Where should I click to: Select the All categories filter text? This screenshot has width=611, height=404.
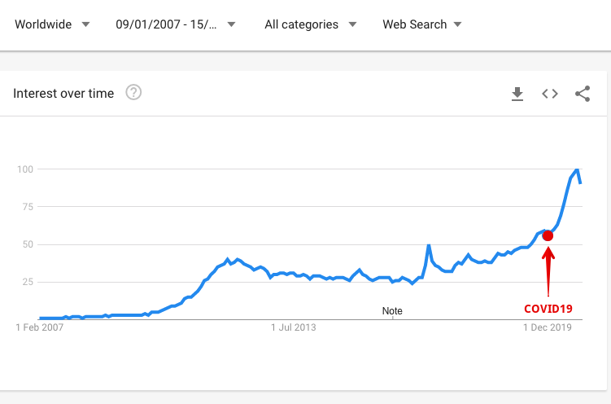tap(301, 24)
